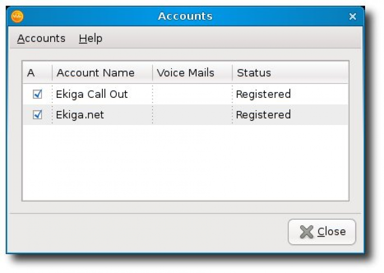Click the Accounts window title text
The width and height of the screenshot is (384, 273).
185,16
